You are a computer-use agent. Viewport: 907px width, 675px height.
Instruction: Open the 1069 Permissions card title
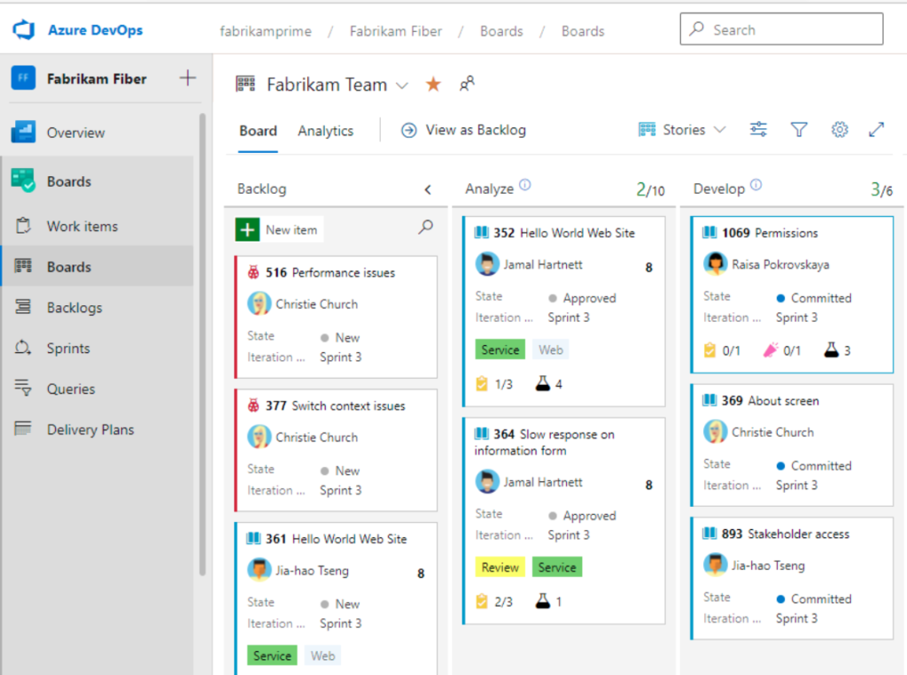point(786,233)
